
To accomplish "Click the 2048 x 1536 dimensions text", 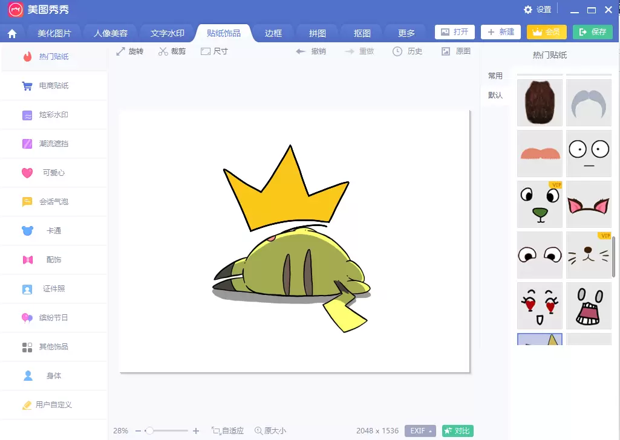I will 377,431.
